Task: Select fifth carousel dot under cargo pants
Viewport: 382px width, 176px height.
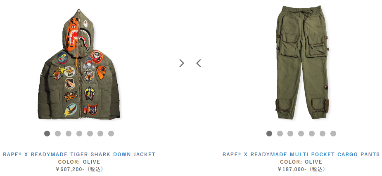Action: (x=312, y=134)
